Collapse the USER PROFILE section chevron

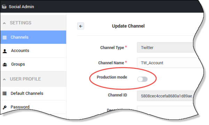pos(4,80)
